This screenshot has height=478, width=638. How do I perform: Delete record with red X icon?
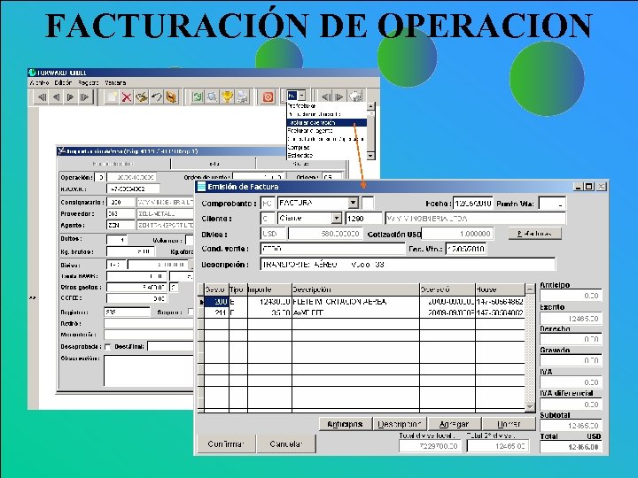pos(127,97)
